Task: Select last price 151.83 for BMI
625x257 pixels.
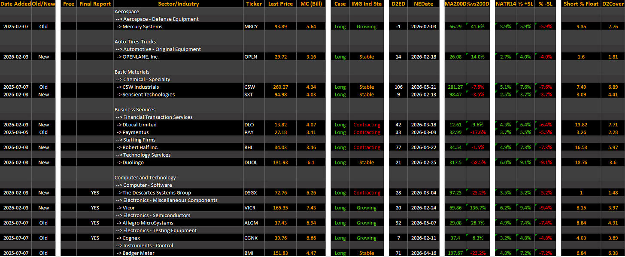Action: pos(280,253)
